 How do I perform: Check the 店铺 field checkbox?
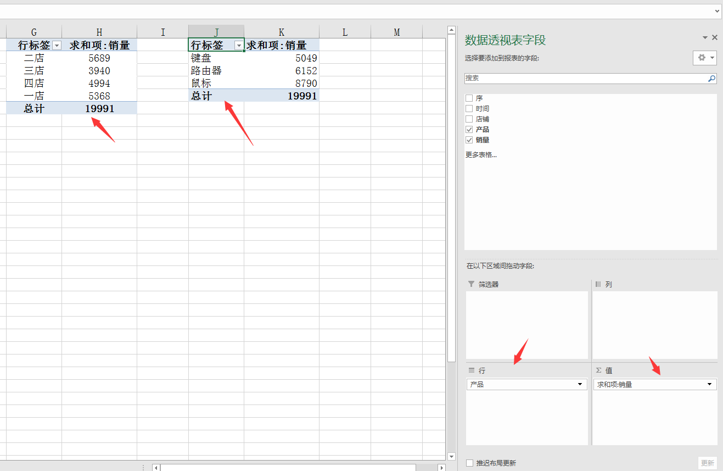[x=469, y=119]
